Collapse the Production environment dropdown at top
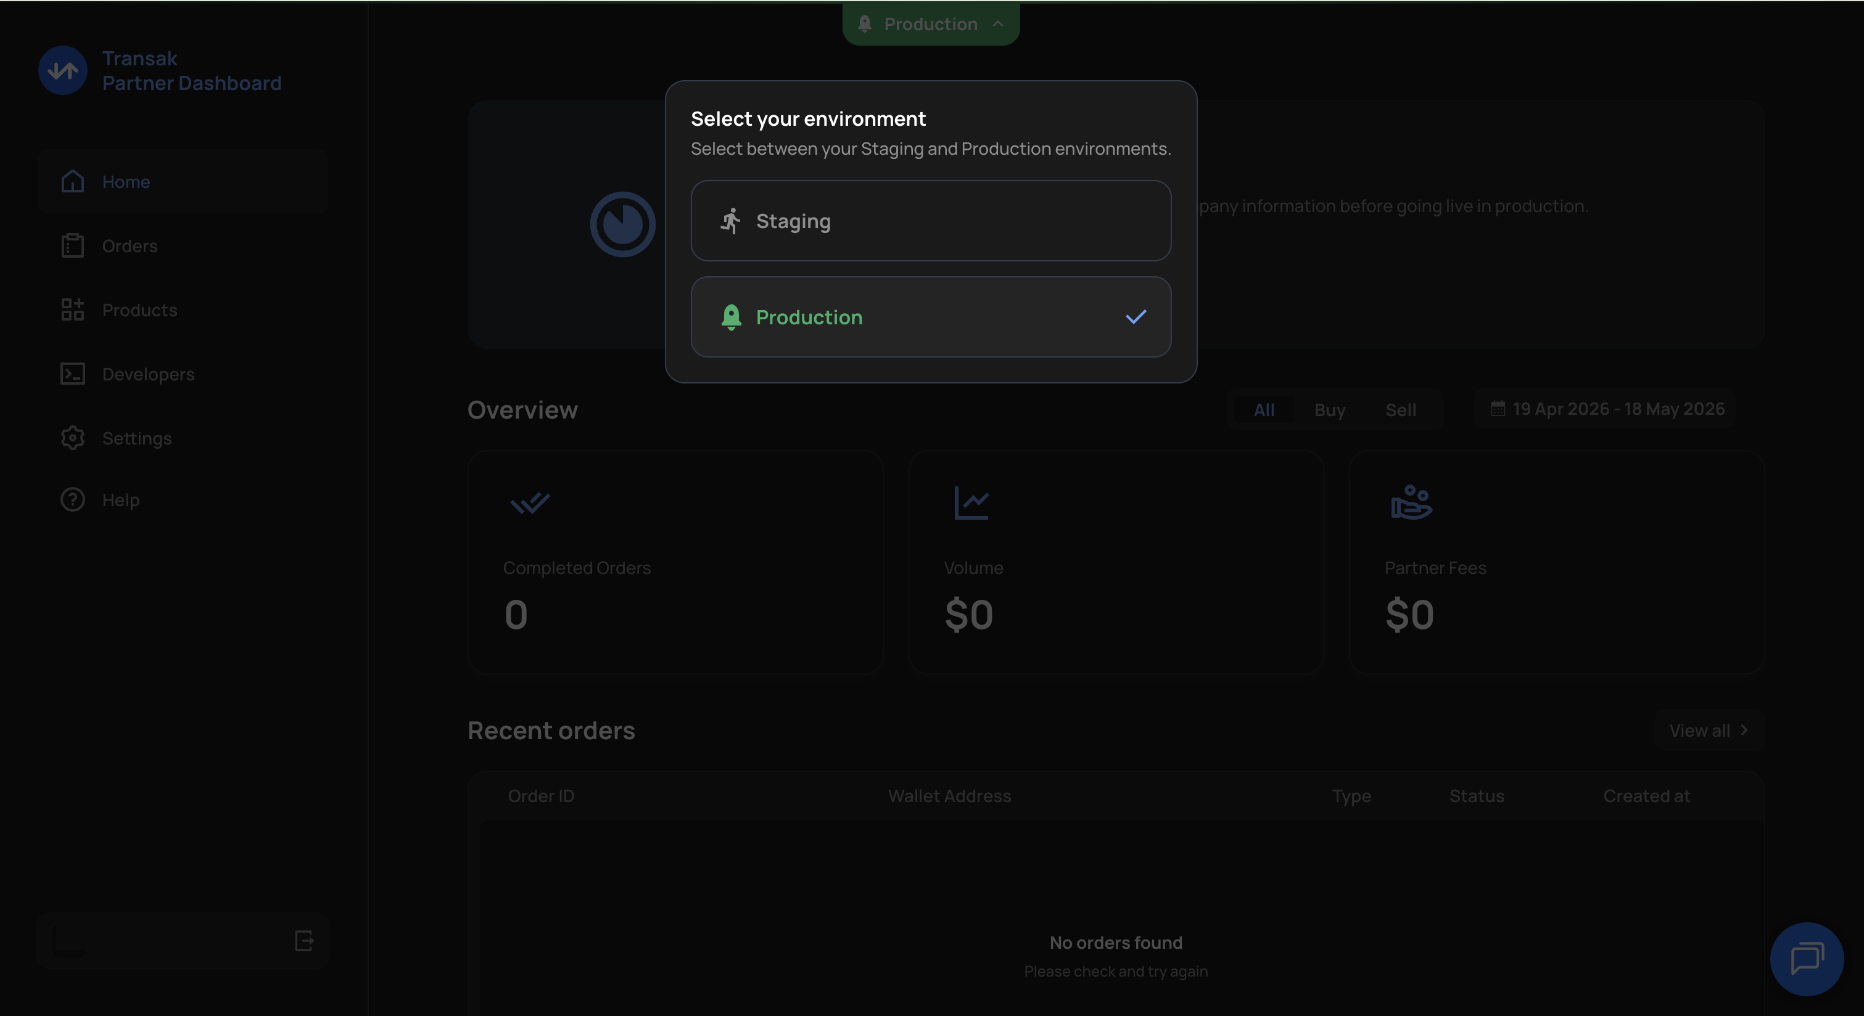 click(931, 24)
